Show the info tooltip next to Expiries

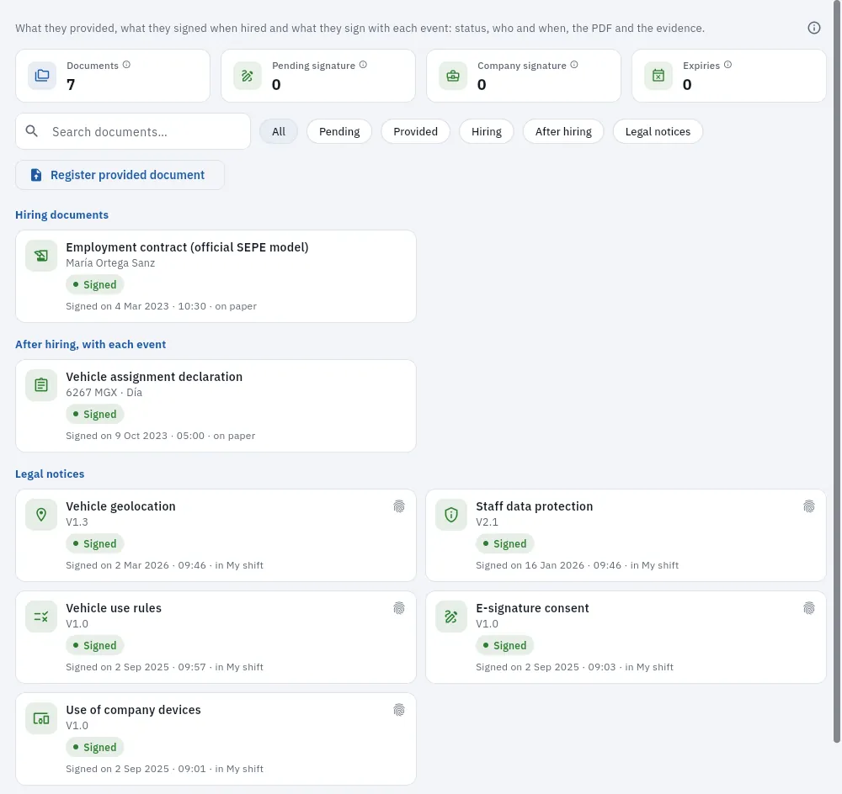727,65
